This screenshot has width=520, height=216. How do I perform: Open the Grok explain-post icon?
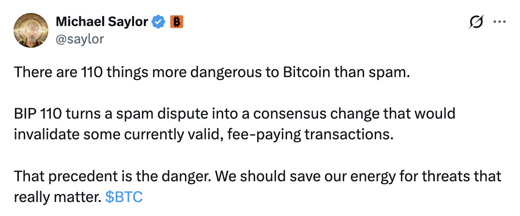(476, 22)
